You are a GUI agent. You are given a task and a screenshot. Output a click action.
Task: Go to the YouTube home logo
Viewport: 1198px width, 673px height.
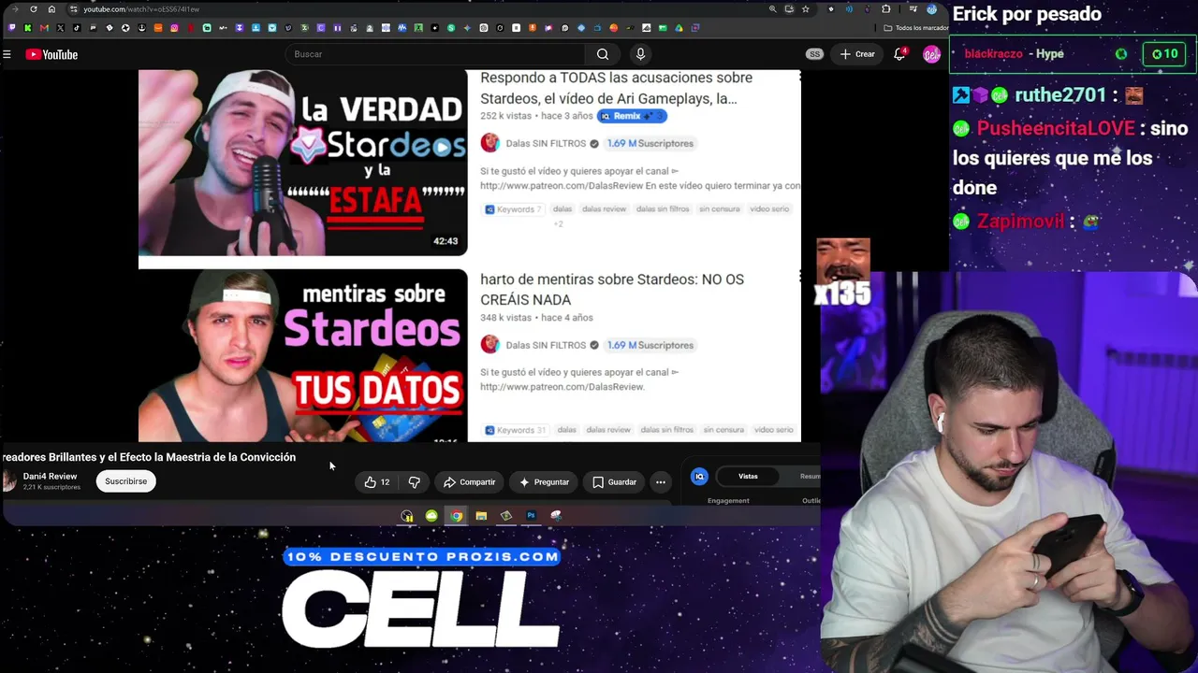coord(51,54)
